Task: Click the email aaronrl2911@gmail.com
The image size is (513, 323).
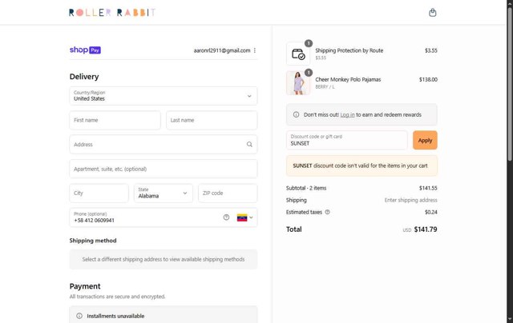Action: pos(222,50)
